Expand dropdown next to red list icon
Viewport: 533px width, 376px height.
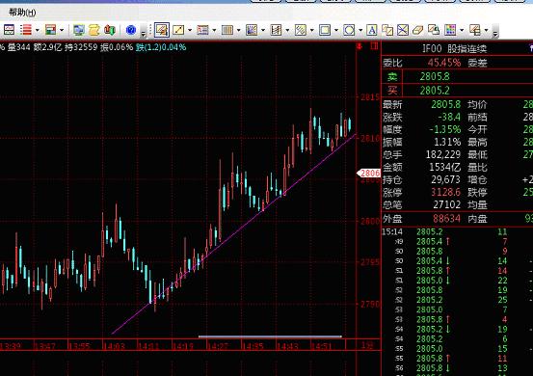(37, 30)
